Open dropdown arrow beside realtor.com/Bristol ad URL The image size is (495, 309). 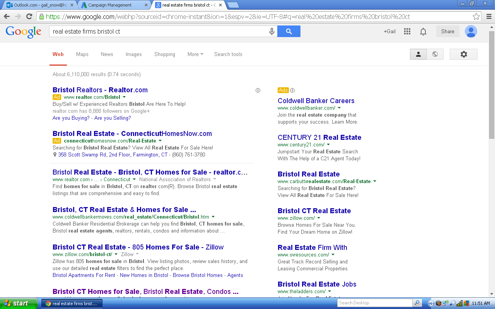[124, 97]
